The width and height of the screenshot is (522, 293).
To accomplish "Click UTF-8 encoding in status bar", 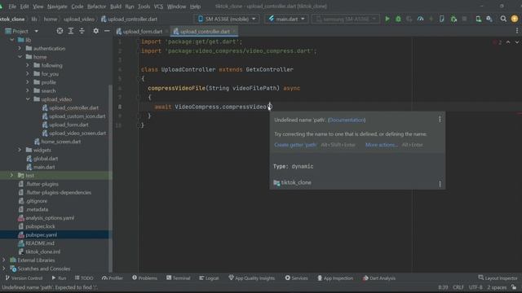I will (476, 287).
